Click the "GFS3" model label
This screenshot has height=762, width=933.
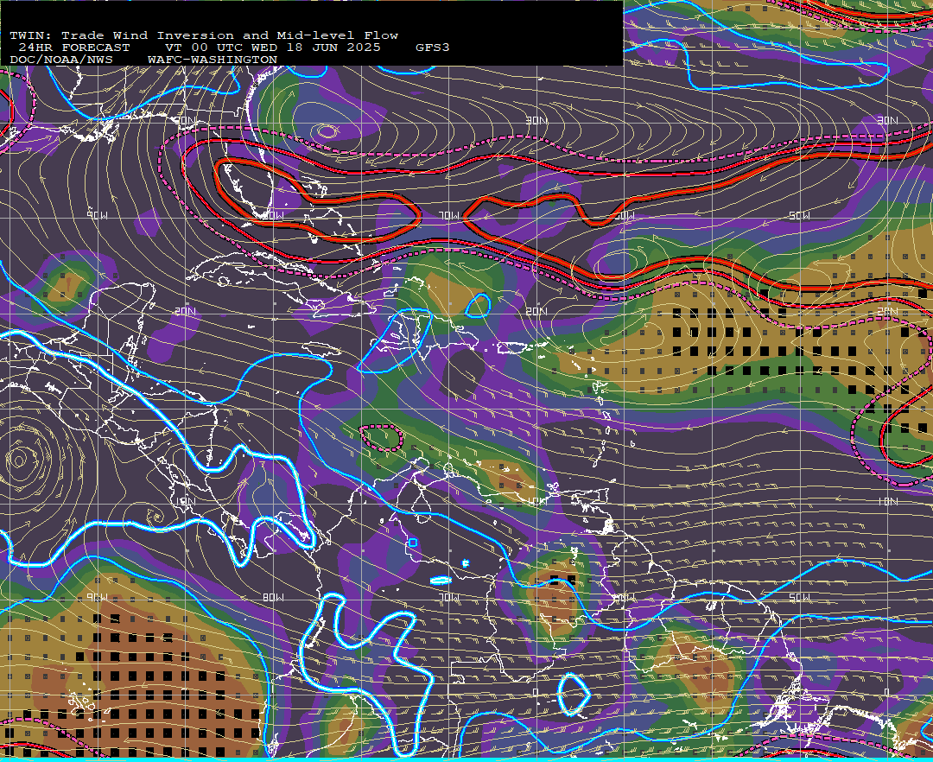pos(433,48)
